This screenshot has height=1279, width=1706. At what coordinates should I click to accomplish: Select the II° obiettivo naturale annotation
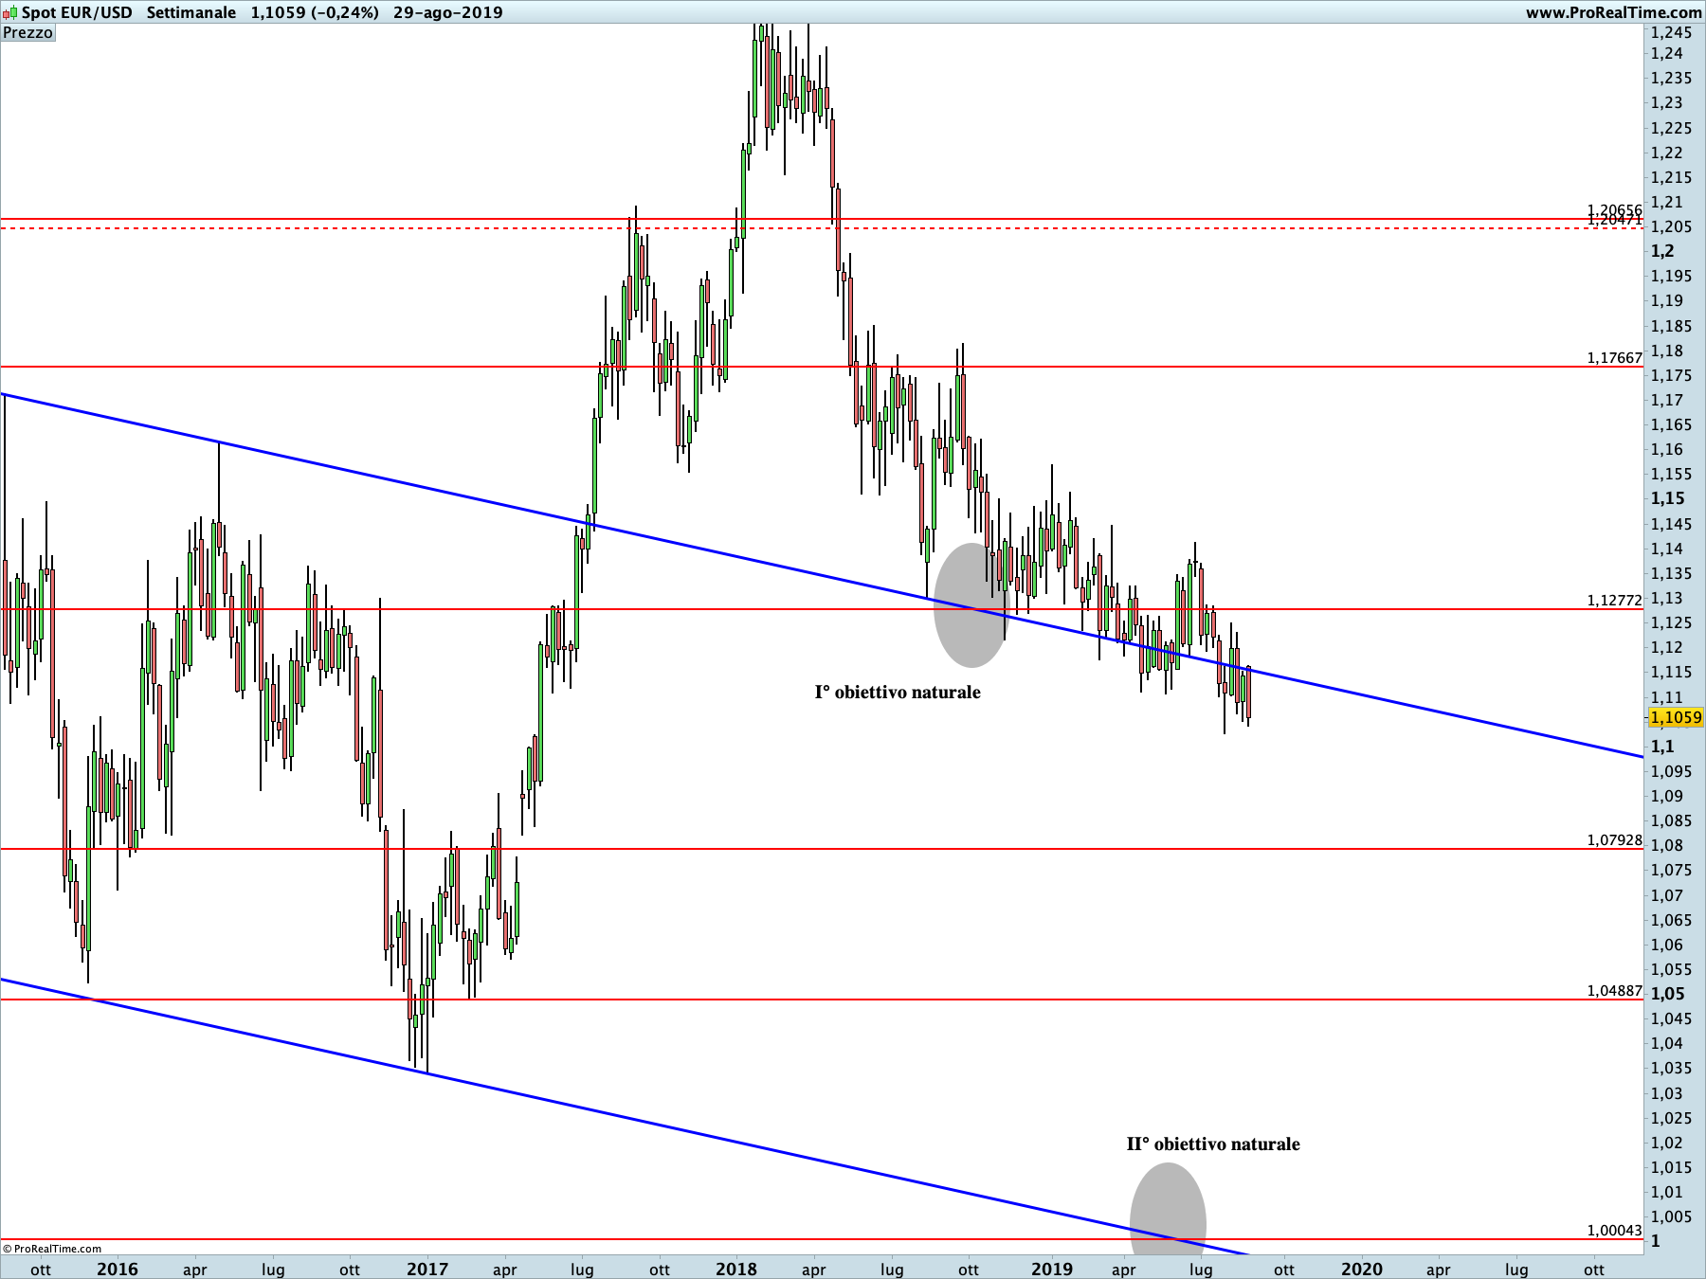point(1213,1144)
